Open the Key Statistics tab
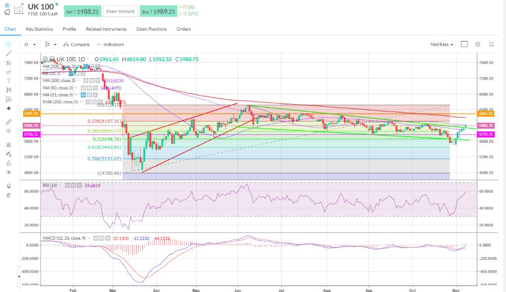506x292 pixels. (40, 29)
